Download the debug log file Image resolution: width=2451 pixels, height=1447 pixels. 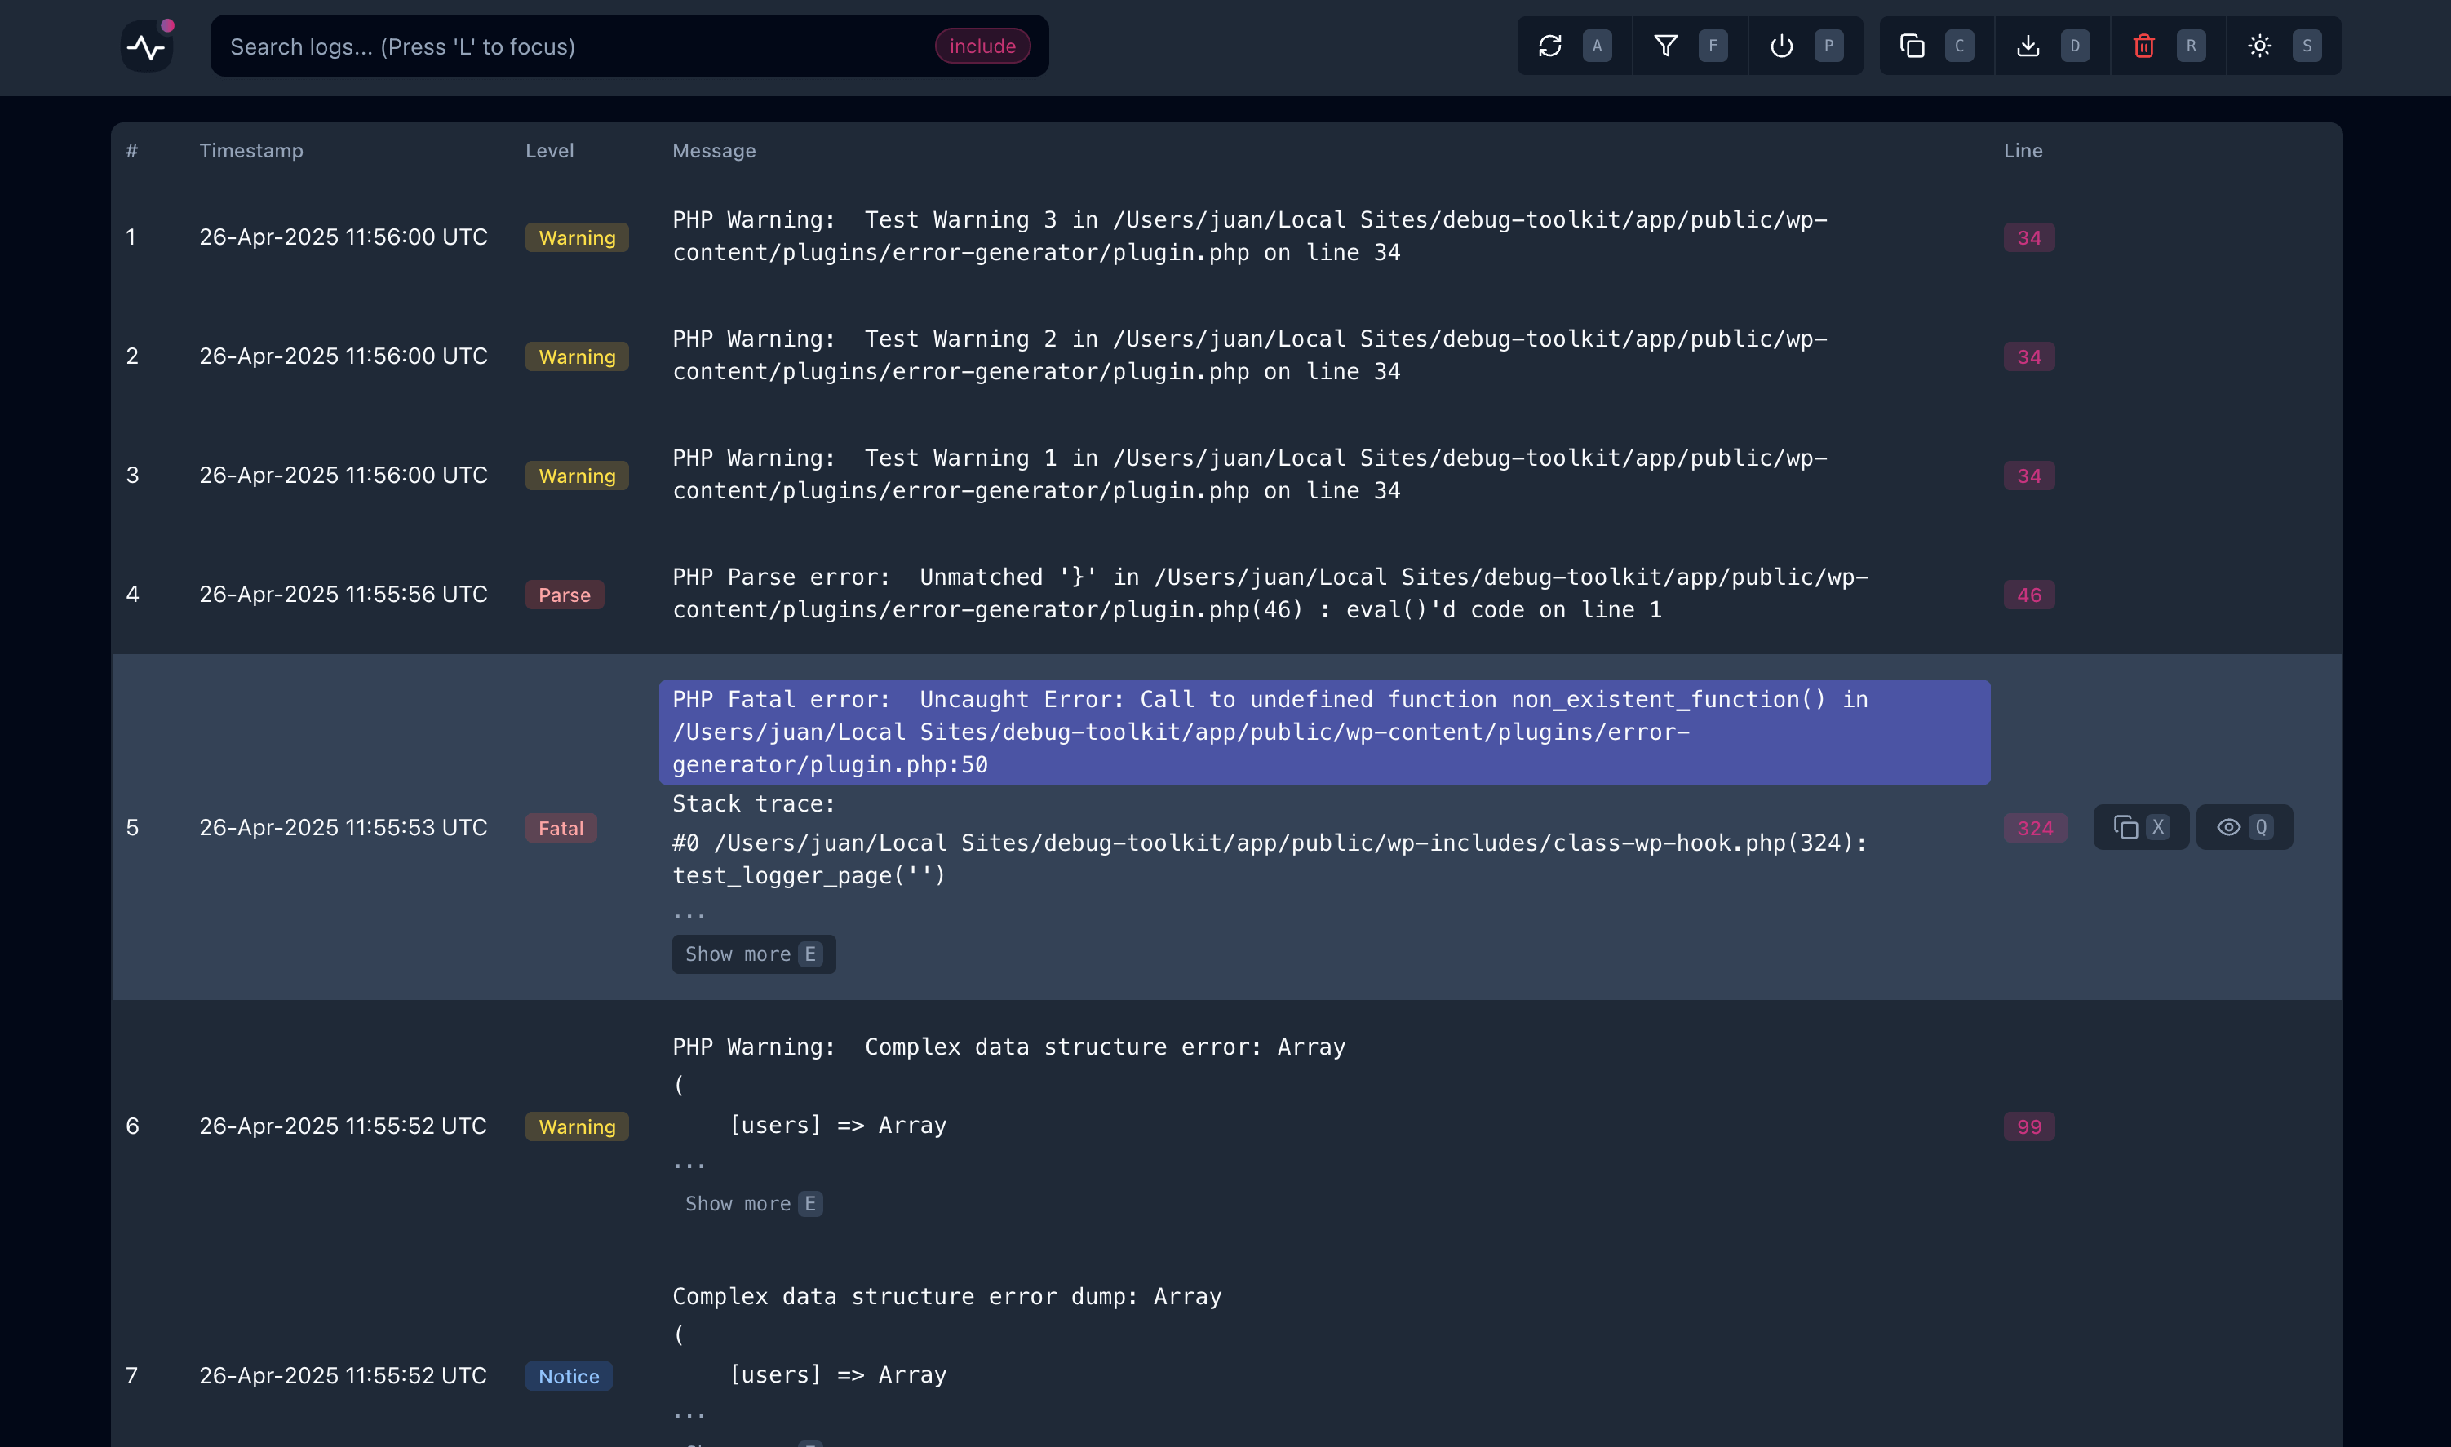click(x=2028, y=46)
